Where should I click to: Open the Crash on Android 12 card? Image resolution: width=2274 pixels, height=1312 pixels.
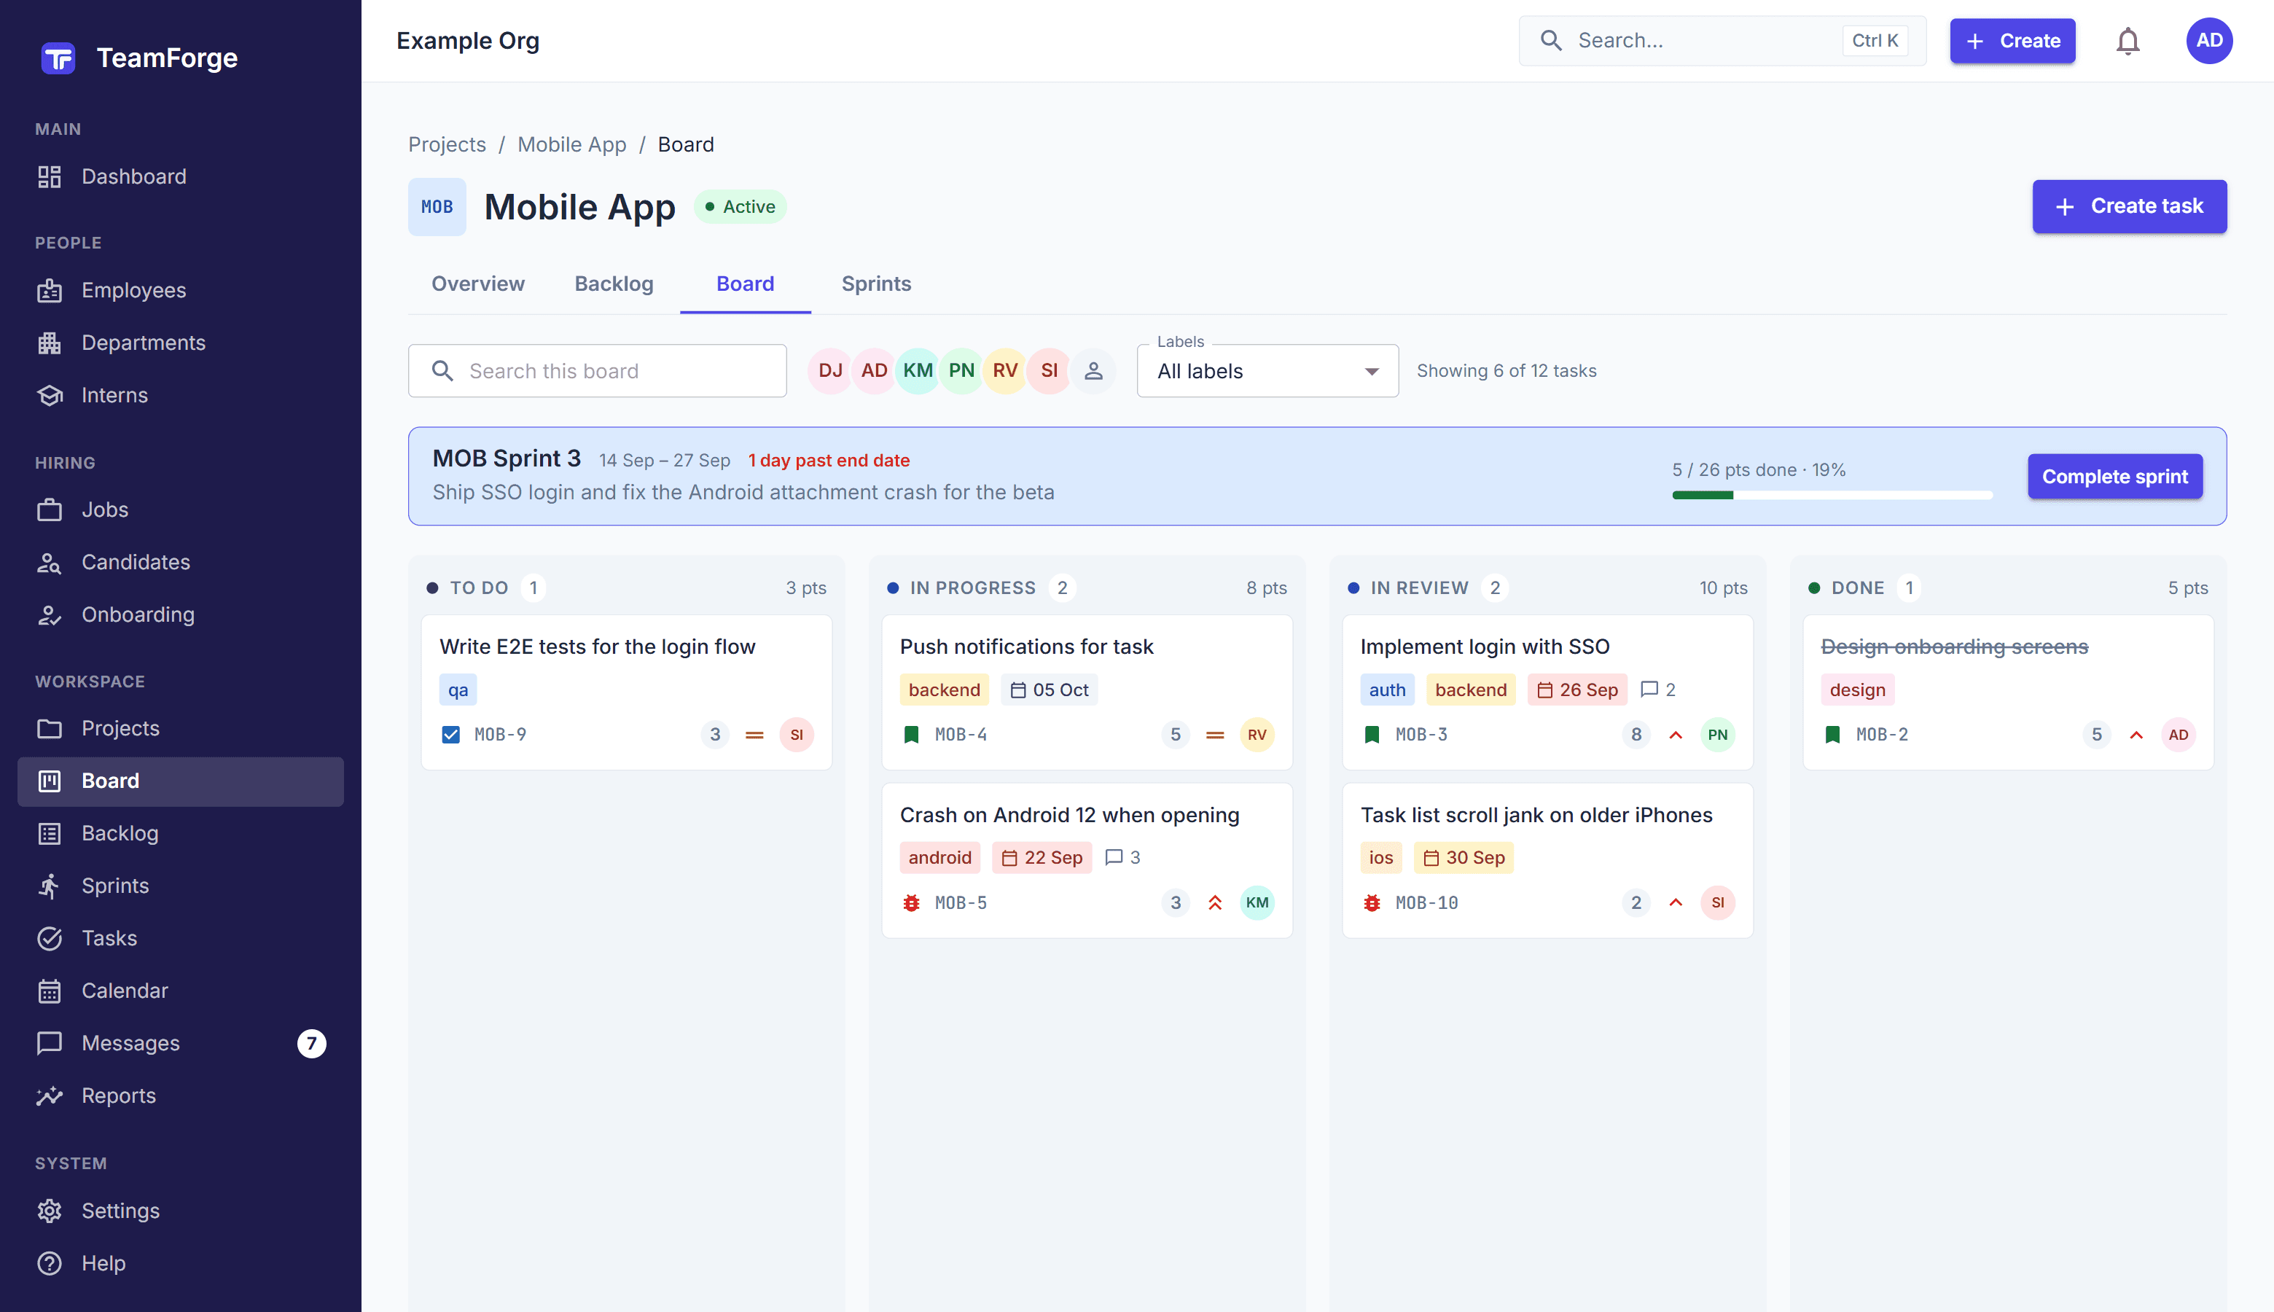(x=1087, y=859)
